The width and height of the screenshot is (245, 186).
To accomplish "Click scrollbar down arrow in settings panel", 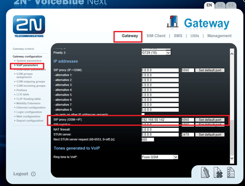I will point(232,158).
